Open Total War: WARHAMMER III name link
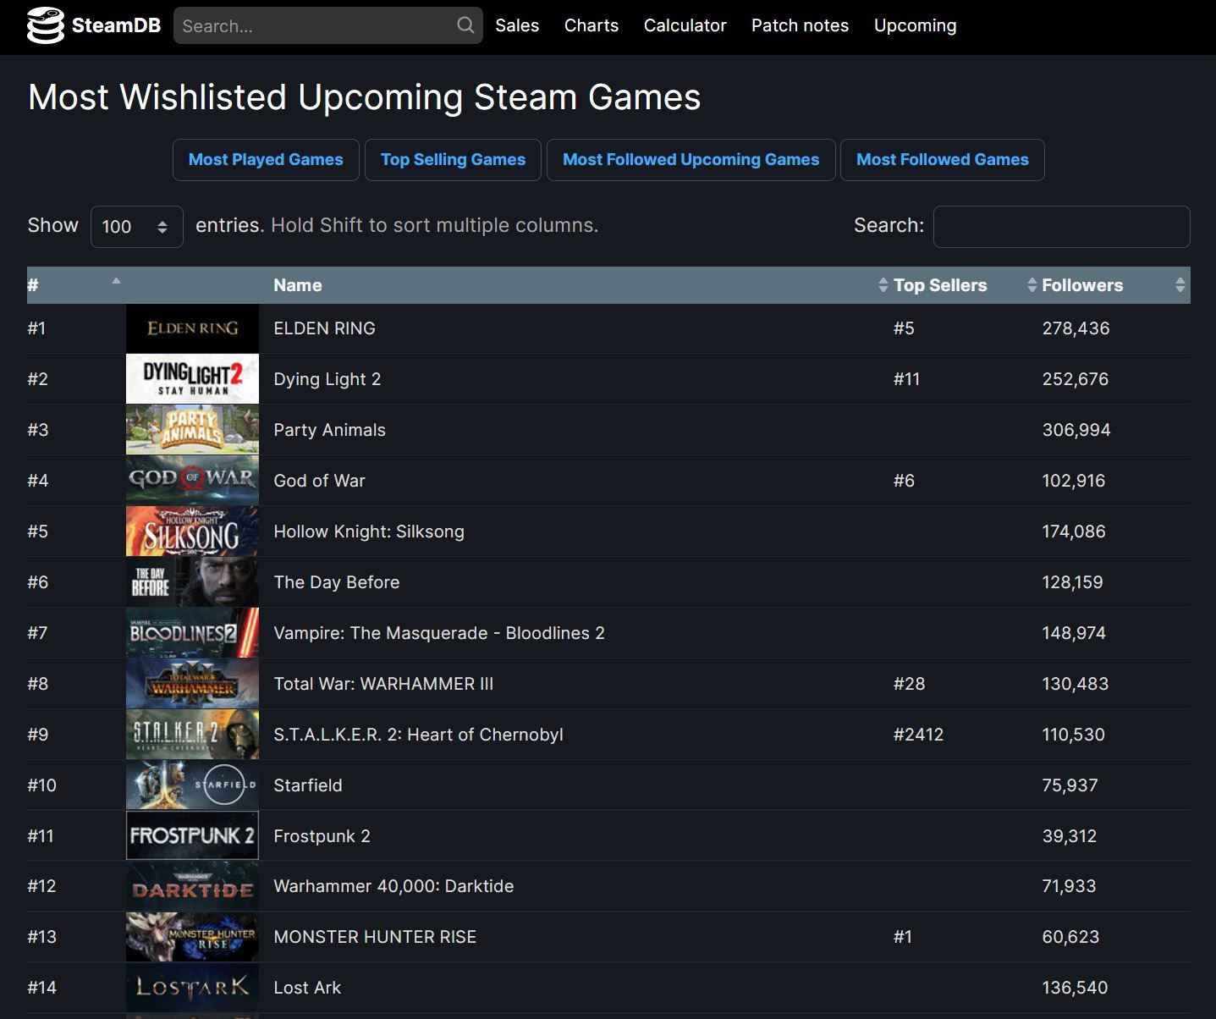Viewport: 1216px width, 1019px height. click(x=383, y=684)
